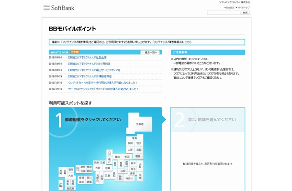Select 福岡 prefecture tile

(71, 170)
